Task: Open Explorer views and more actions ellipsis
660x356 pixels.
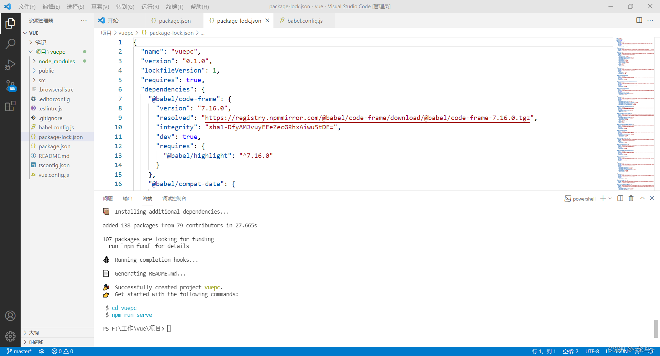Action: (84, 20)
